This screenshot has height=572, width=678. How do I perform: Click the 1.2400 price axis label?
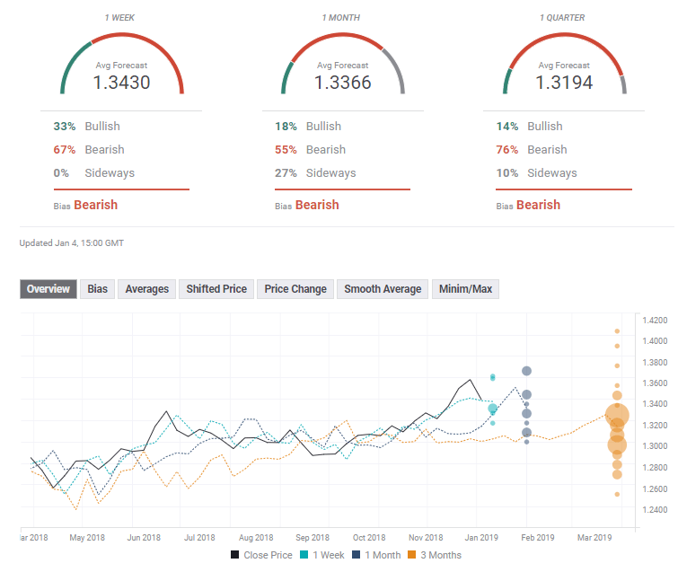(655, 510)
